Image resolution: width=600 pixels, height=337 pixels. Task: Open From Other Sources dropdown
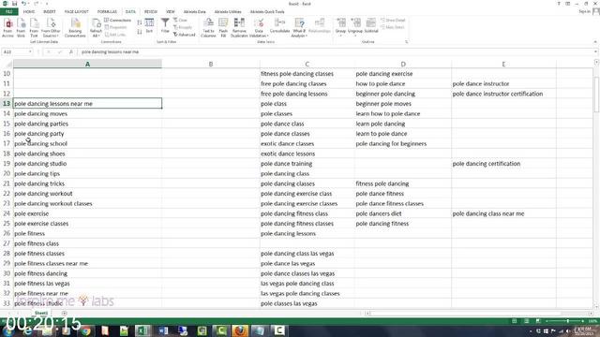[x=51, y=28]
